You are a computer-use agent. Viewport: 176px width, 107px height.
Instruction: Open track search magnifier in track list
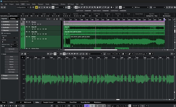[x=61, y=19]
